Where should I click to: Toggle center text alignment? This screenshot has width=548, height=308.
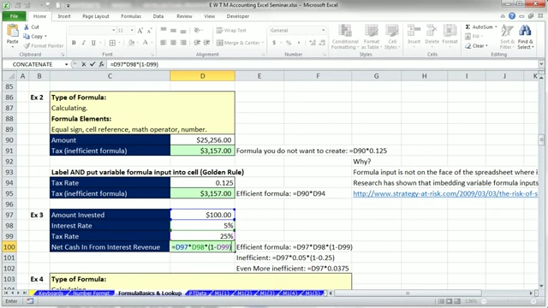[173, 43]
